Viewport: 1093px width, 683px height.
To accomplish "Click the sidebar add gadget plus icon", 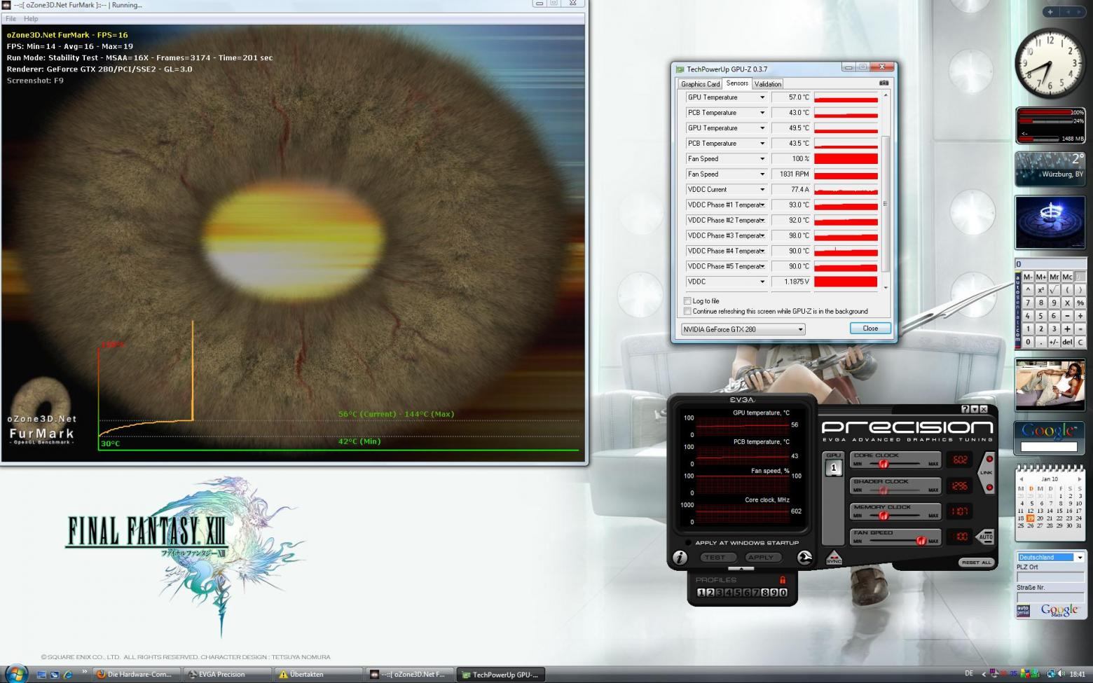I will 1050,11.
